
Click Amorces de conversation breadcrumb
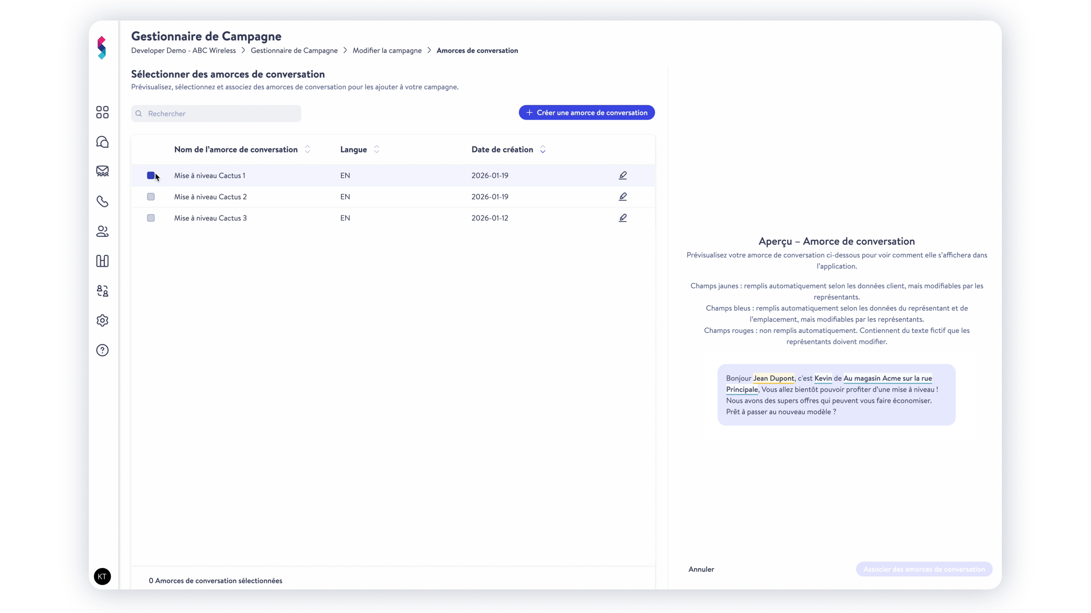click(477, 50)
